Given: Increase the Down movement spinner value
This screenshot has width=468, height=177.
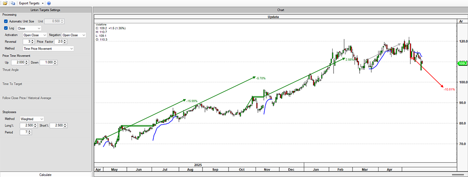Looking at the screenshot, I should tap(55, 61).
